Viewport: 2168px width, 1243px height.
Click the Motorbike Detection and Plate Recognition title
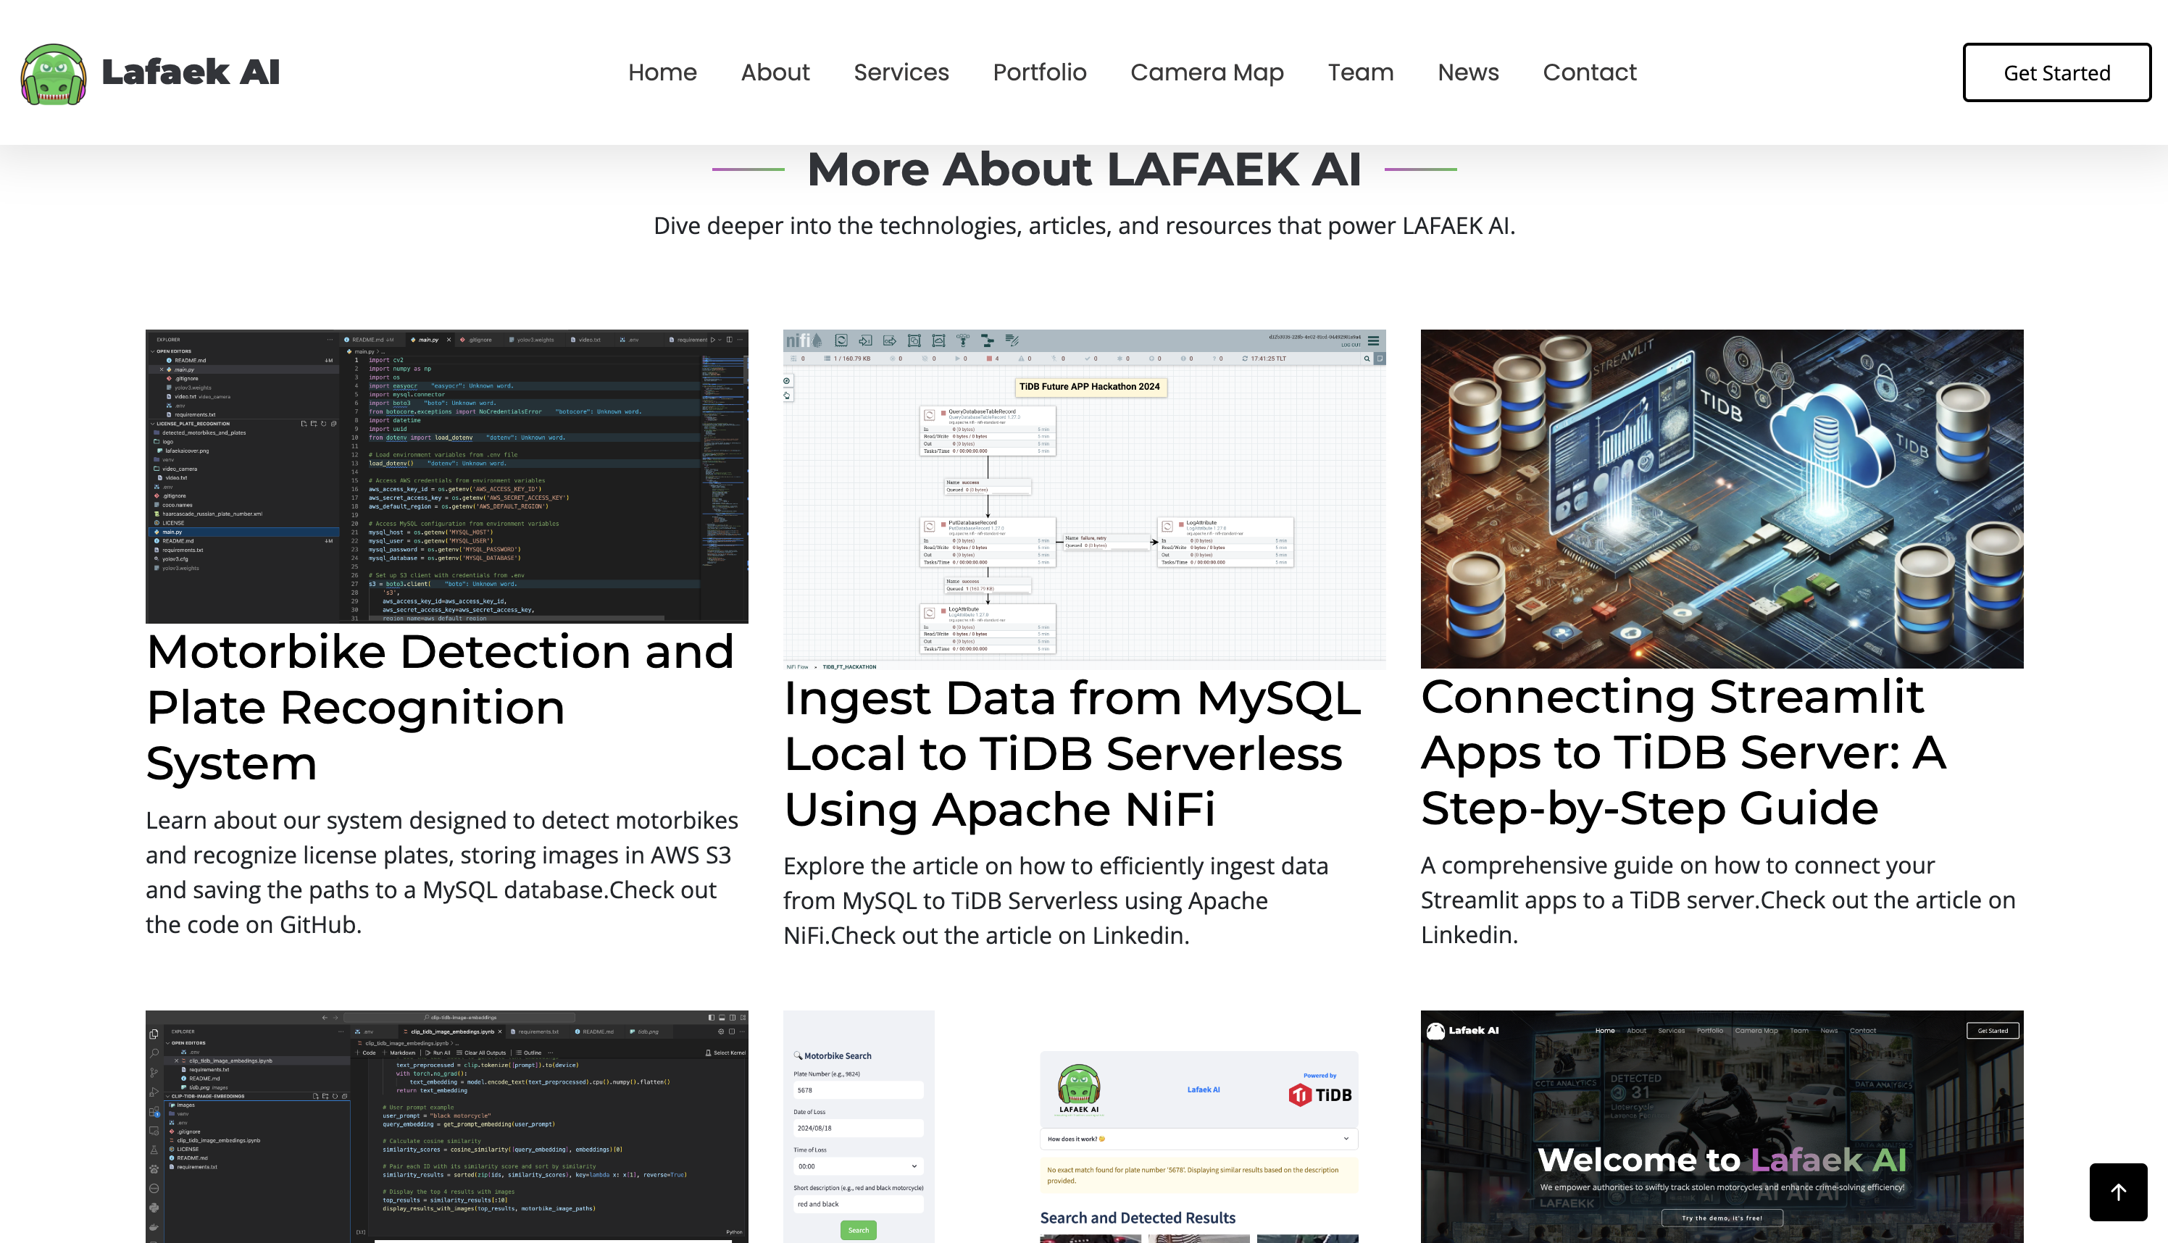[x=440, y=707]
